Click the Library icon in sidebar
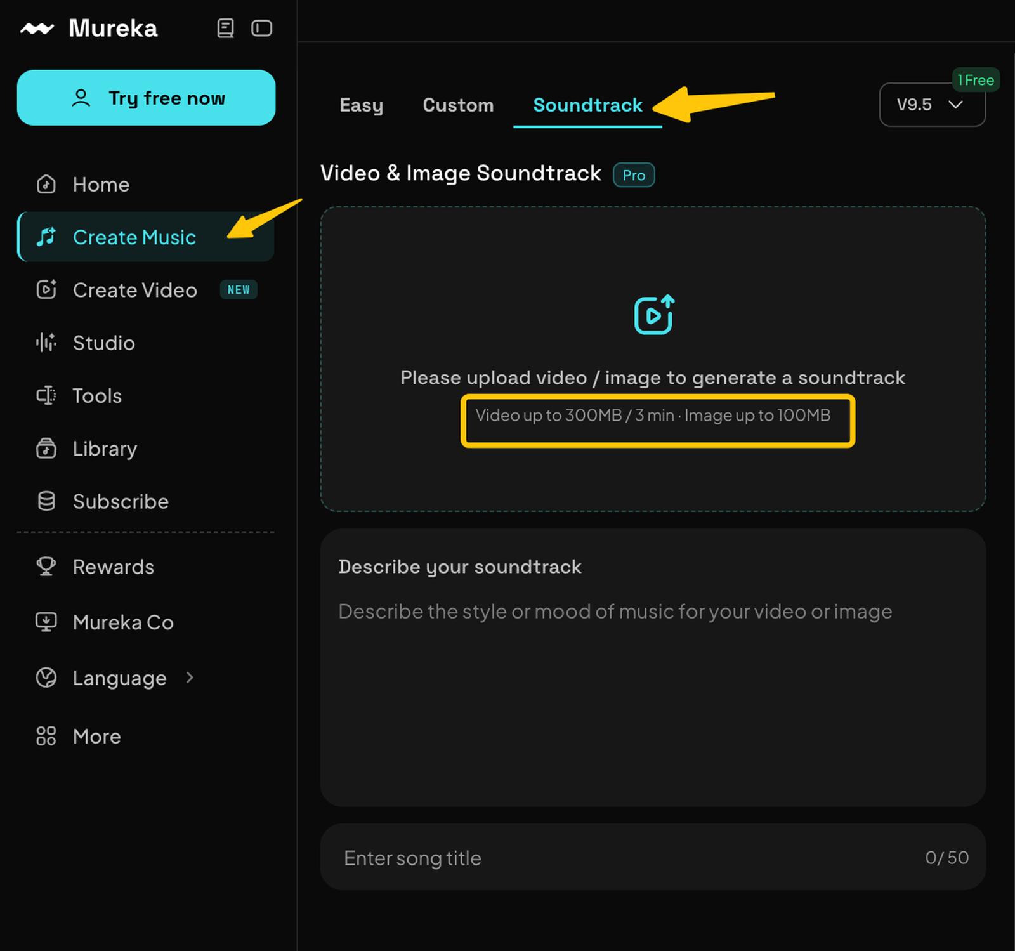This screenshot has height=951, width=1015. (46, 448)
